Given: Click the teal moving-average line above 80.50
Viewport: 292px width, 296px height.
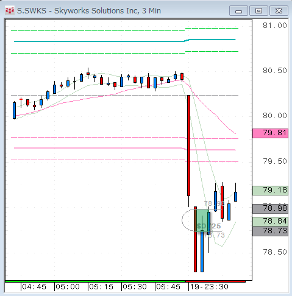Looking at the screenshot, I should [125, 41].
